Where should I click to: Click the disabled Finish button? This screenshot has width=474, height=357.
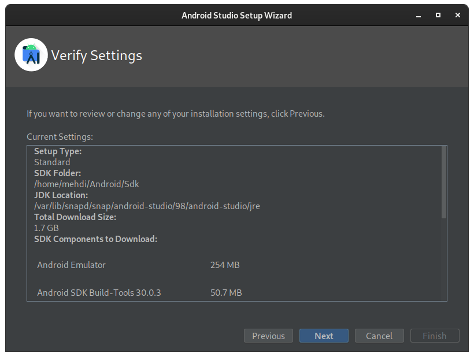pyautogui.click(x=435, y=336)
